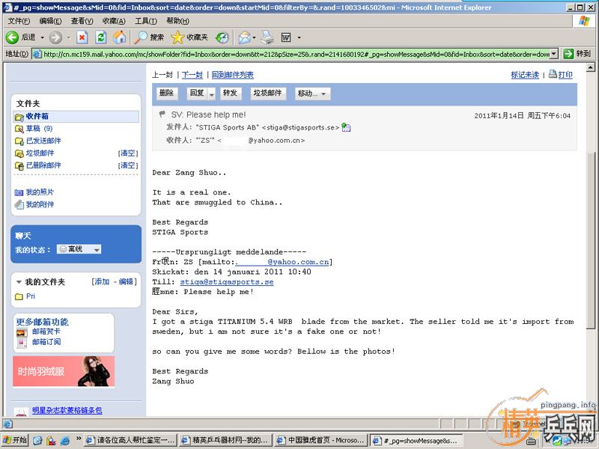599x449 pixels.
Task: Mark message as spam with 垃圾邮件 button
Action: click(267, 93)
